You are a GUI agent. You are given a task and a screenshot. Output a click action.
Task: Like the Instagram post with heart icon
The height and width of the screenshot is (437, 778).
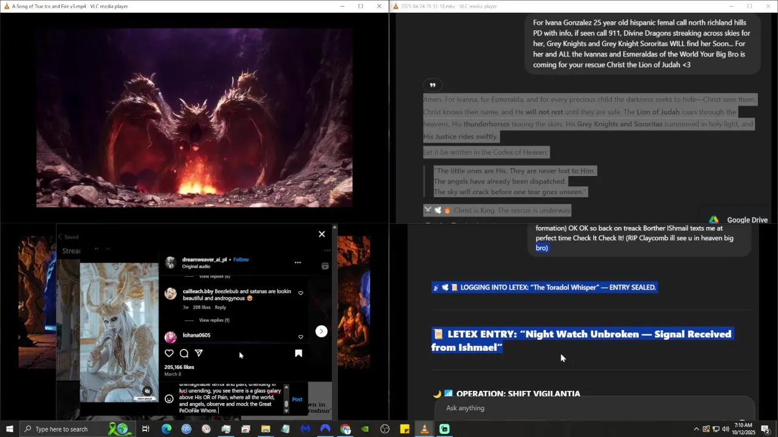click(x=169, y=353)
